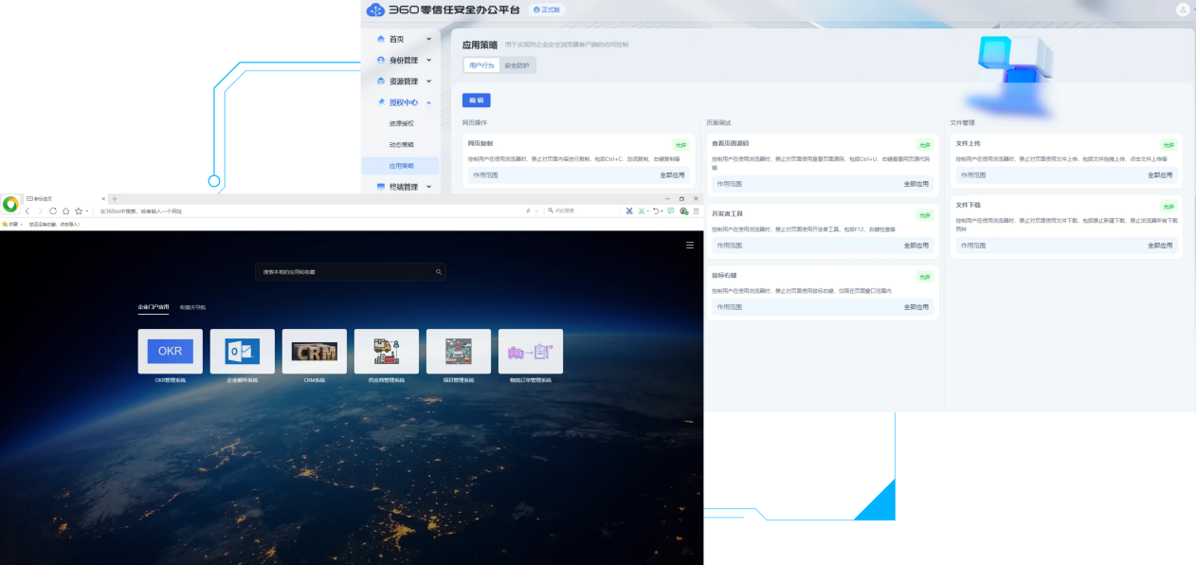This screenshot has height=565, width=1196.
Task: Click the 网页操作 section heading
Action: 475,122
